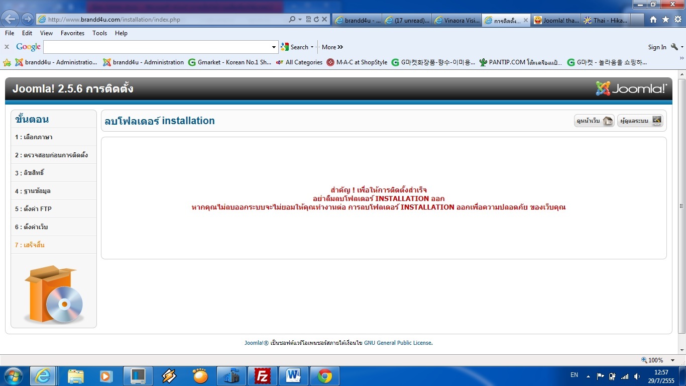Viewport: 686px width, 386px height.
Task: Click the search magnifier in address bar
Action: [x=292, y=20]
